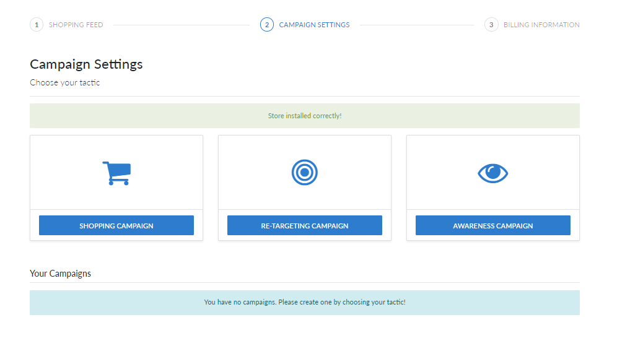
Task: Click the 'Choose your tactic' subtitle
Action: click(x=64, y=83)
